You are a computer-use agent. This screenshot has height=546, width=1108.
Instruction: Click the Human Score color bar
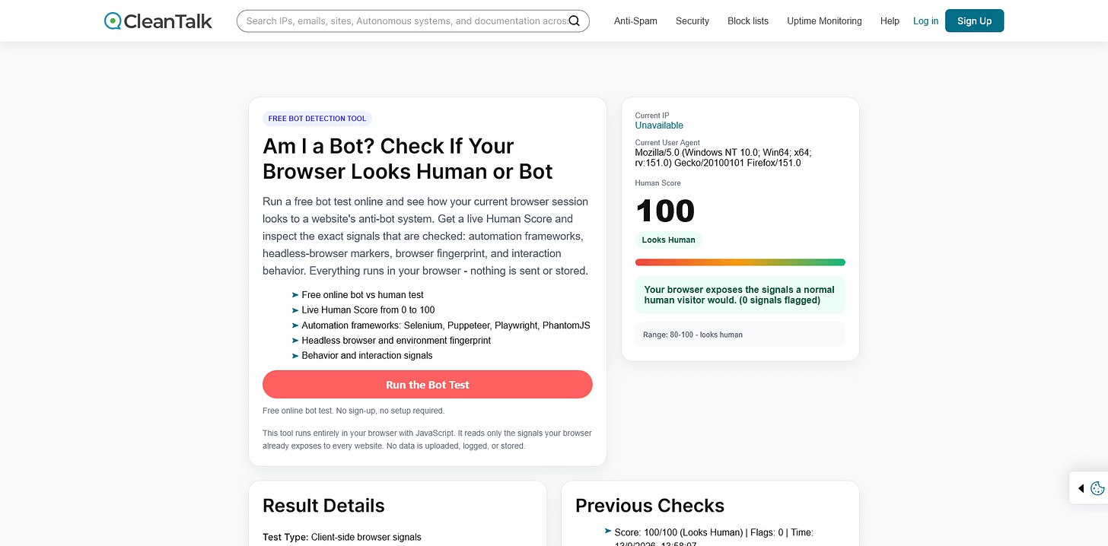[740, 262]
